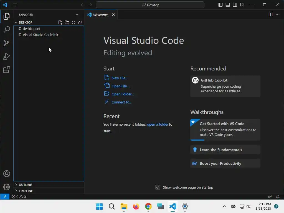Open the Manage gear menu

coord(7,187)
